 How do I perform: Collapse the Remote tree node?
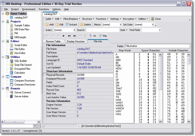point(3,88)
